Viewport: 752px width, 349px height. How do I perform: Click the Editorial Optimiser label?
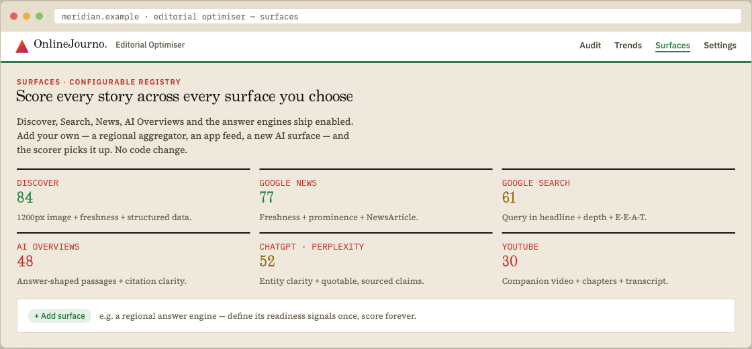150,45
